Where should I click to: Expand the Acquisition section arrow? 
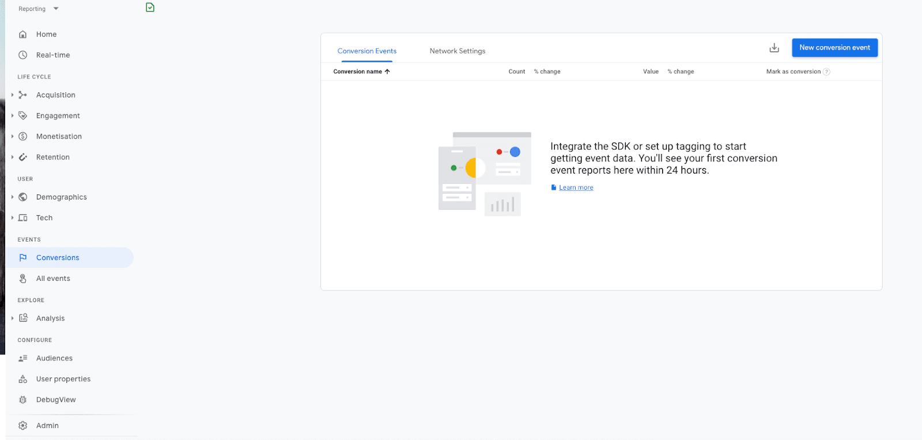pos(12,95)
